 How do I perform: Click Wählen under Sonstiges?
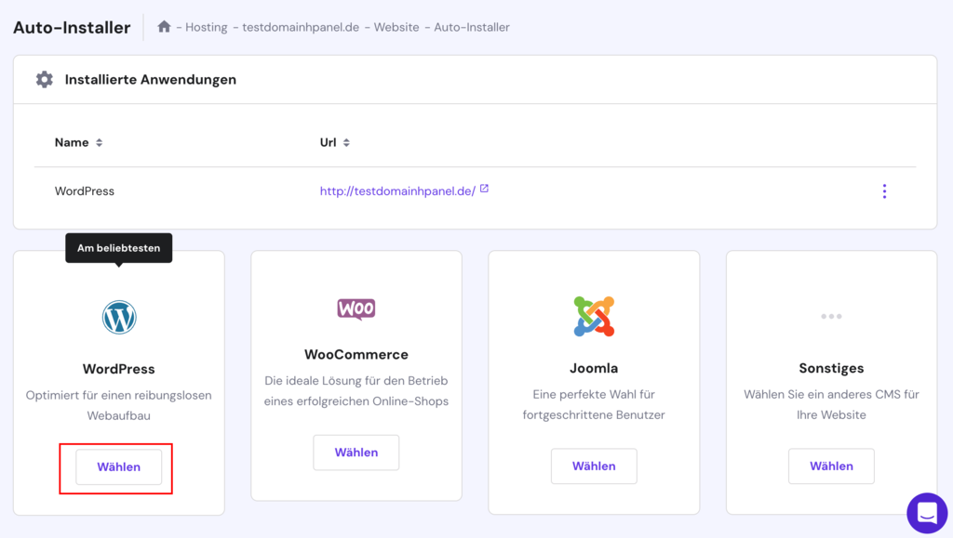tap(831, 466)
